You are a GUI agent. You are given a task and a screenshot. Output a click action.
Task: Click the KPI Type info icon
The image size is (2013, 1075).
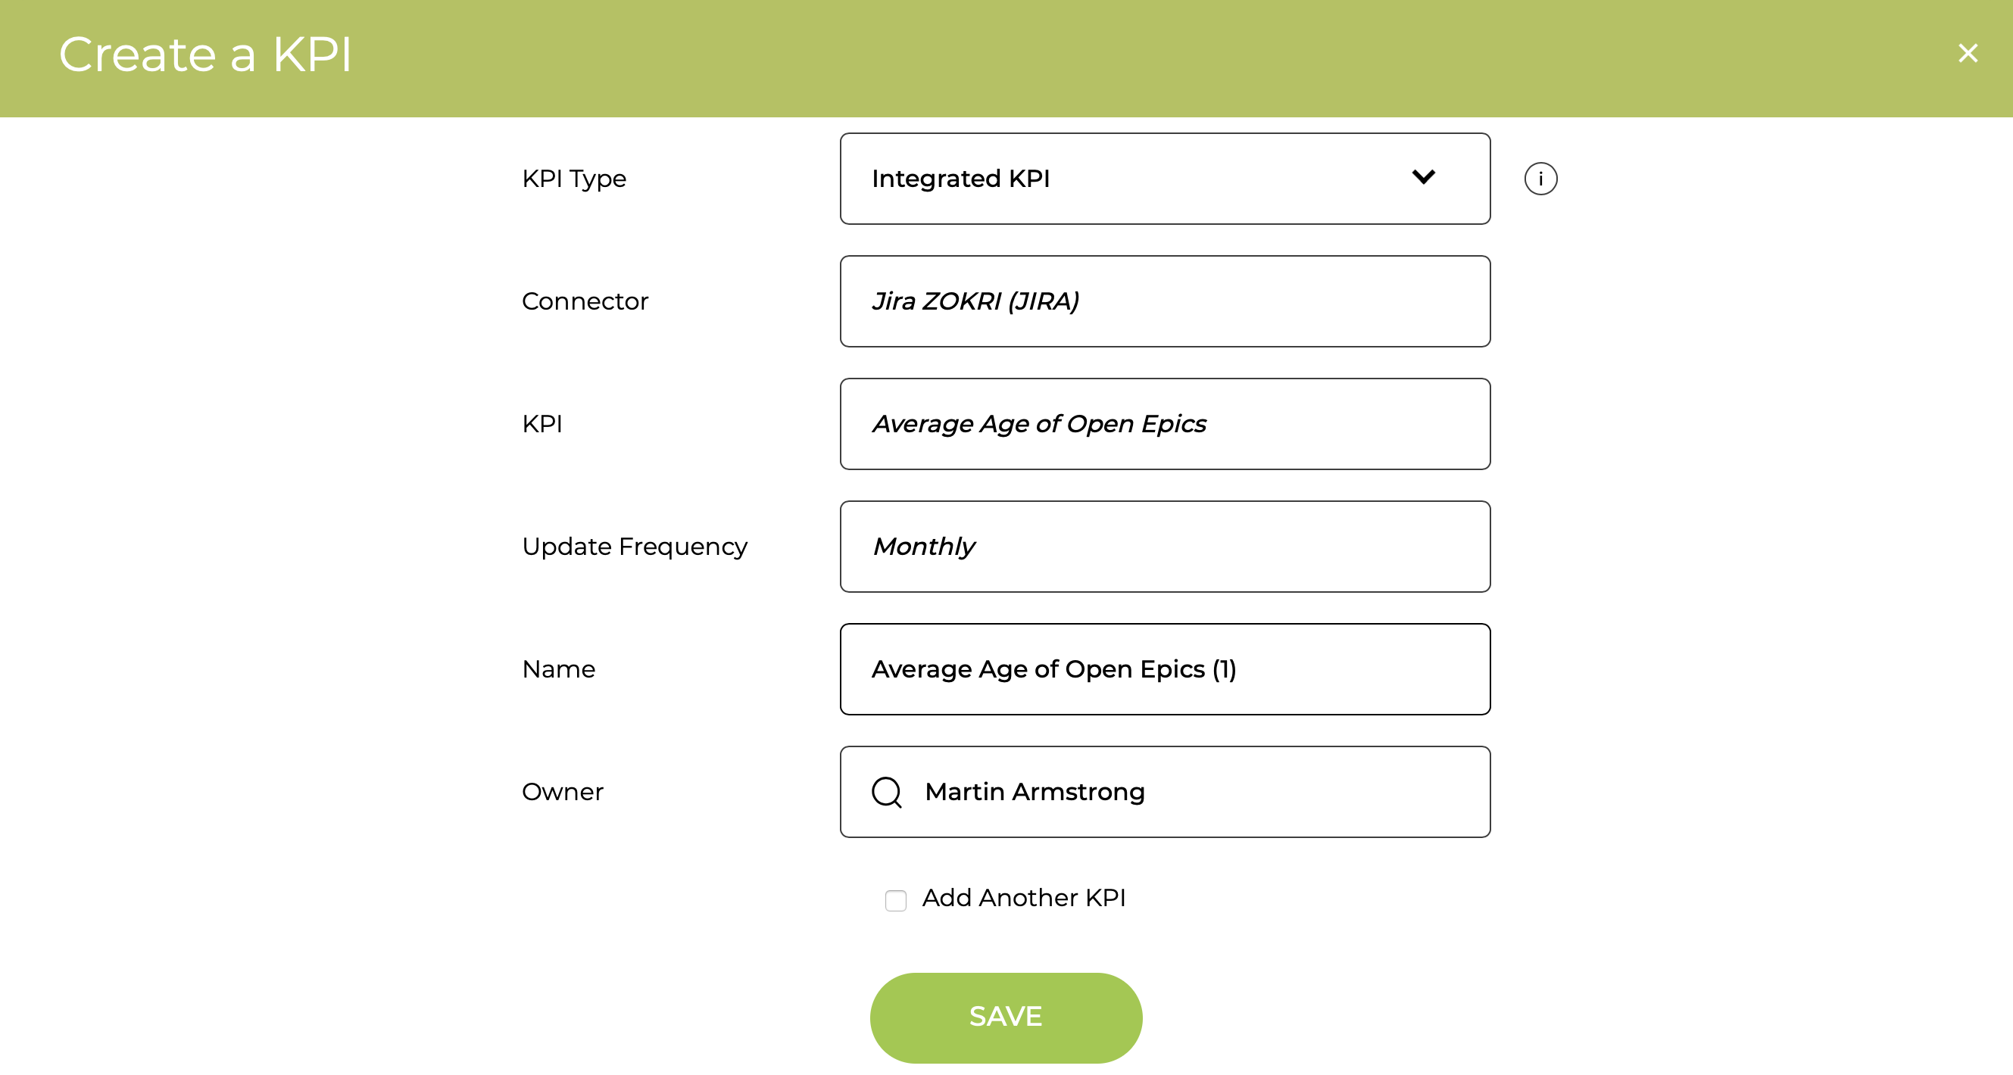click(x=1540, y=179)
